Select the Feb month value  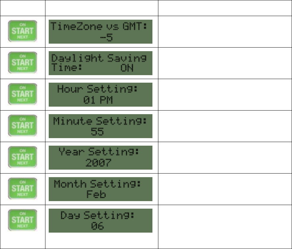click(96, 194)
